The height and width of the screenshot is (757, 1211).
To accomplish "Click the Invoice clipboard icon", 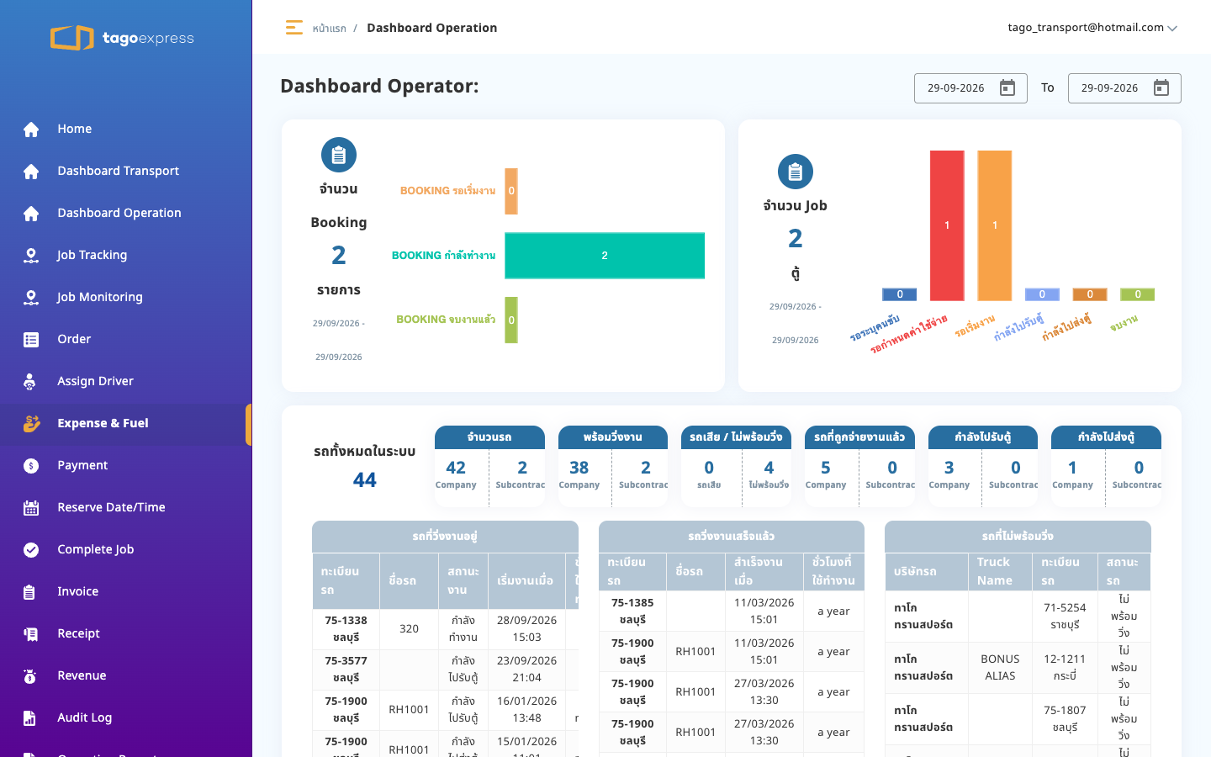I will 31,591.
